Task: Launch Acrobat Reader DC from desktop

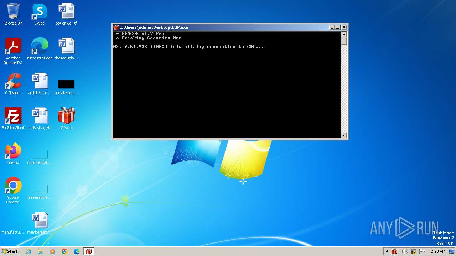Action: coord(13,51)
